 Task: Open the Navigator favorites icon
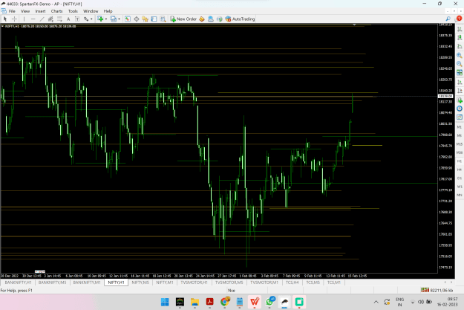pos(145,19)
